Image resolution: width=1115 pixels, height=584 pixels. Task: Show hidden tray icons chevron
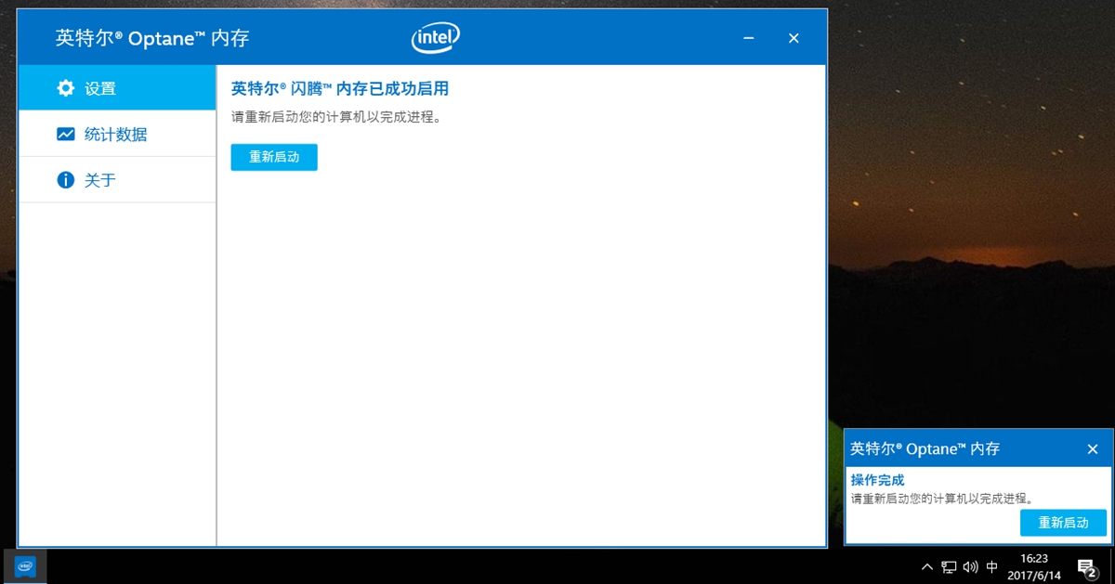[x=926, y=566]
